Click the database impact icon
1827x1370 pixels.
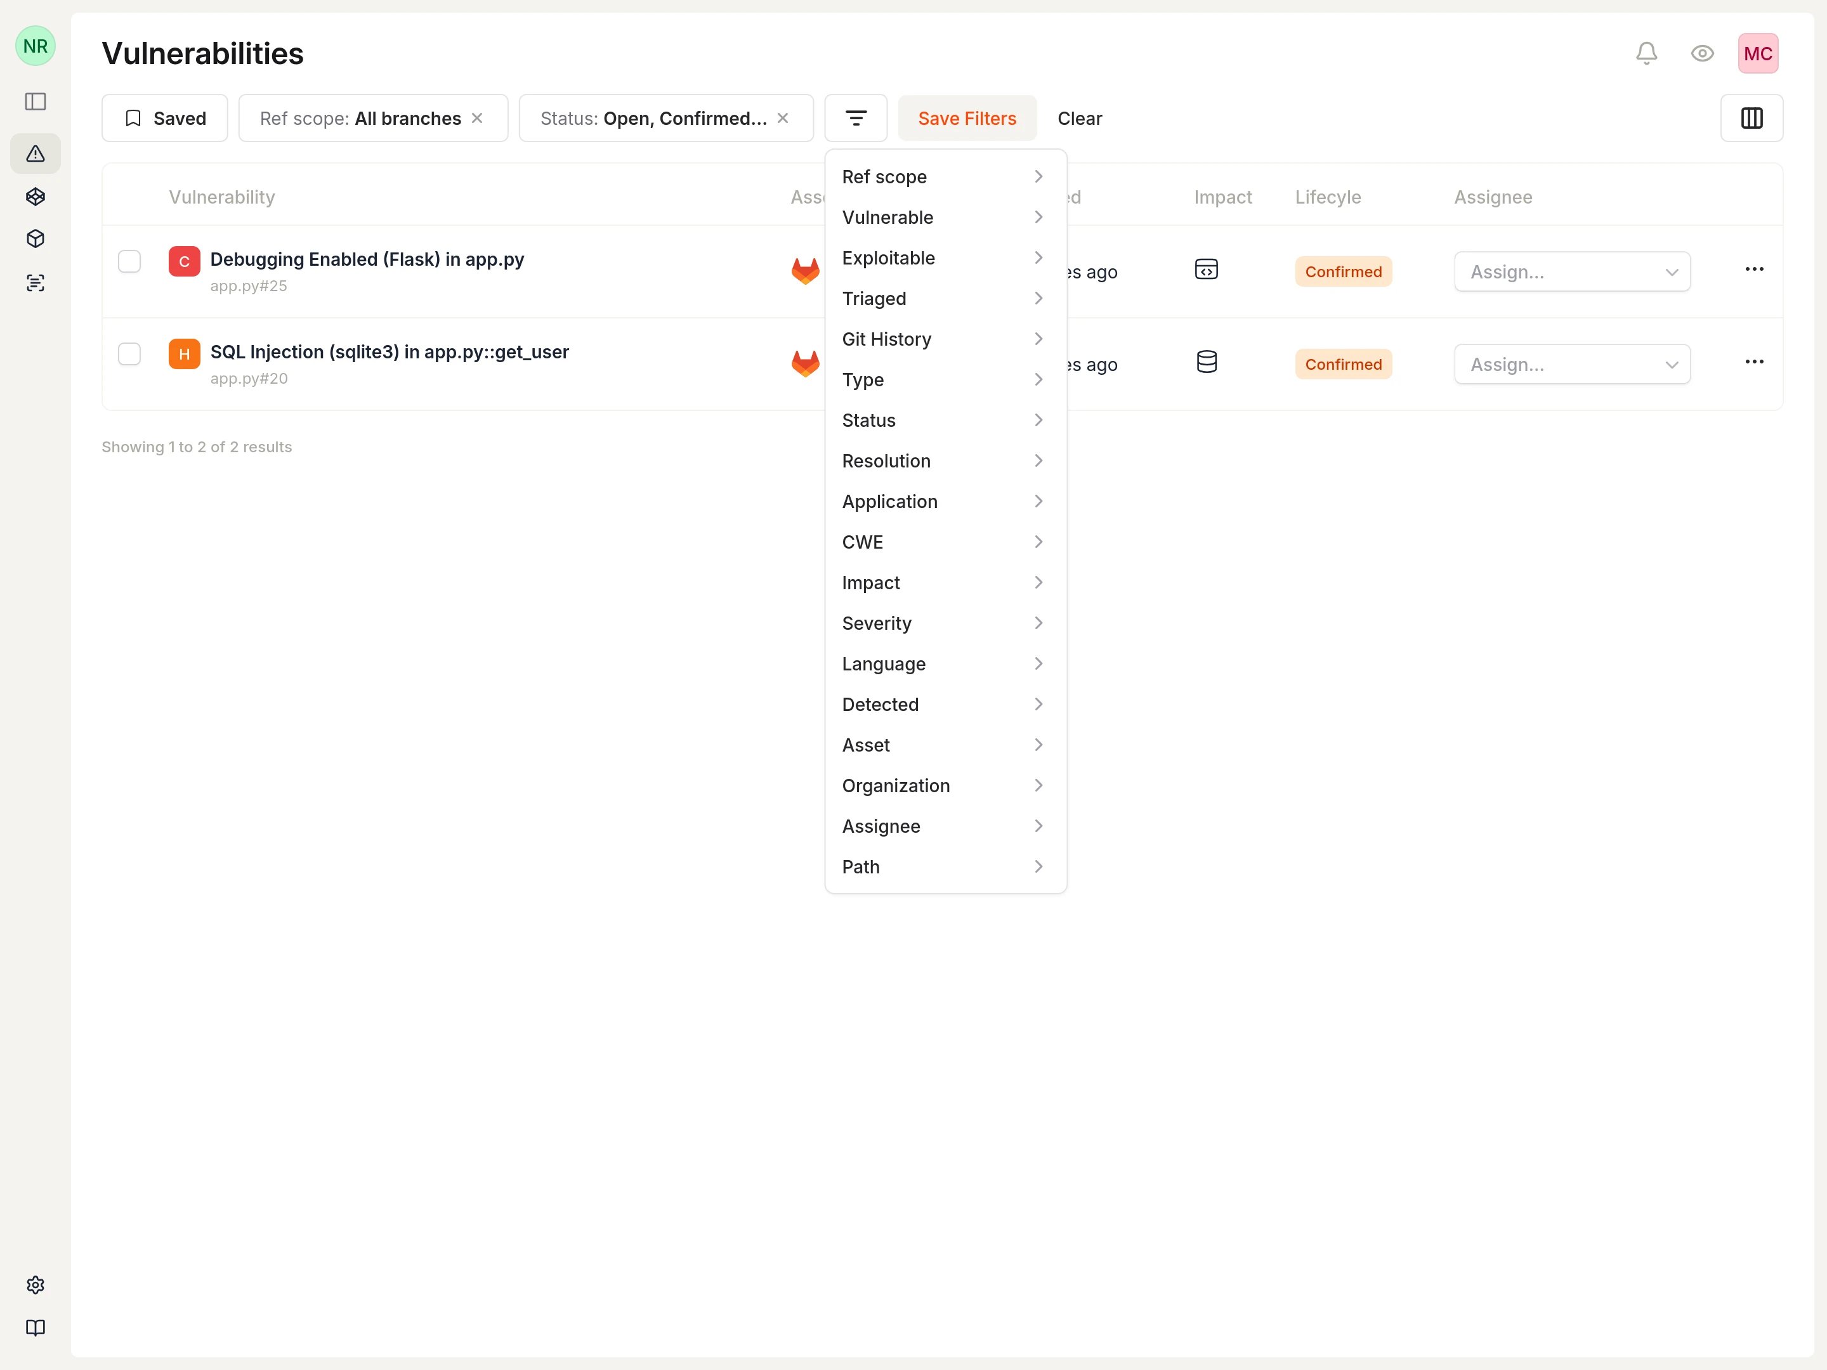tap(1207, 362)
